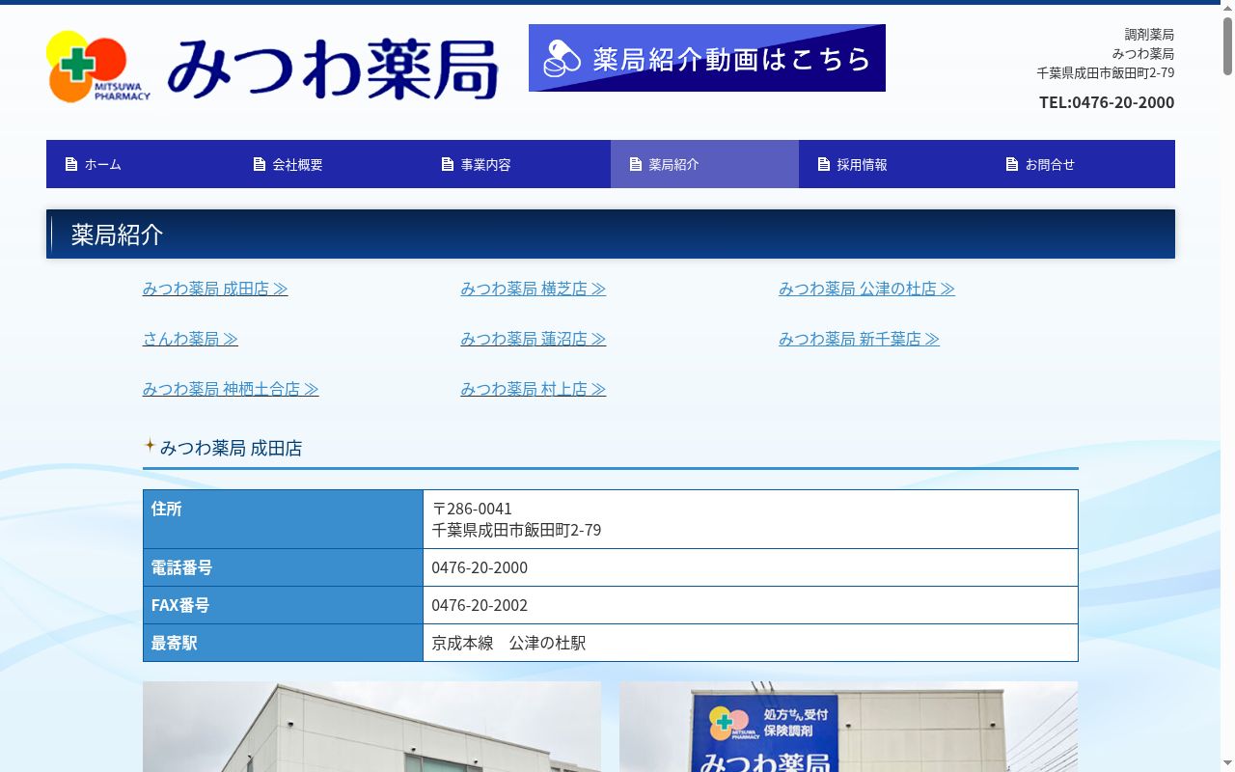Follow the さんわ薬局 link
The width and height of the screenshot is (1235, 772).
coord(190,339)
